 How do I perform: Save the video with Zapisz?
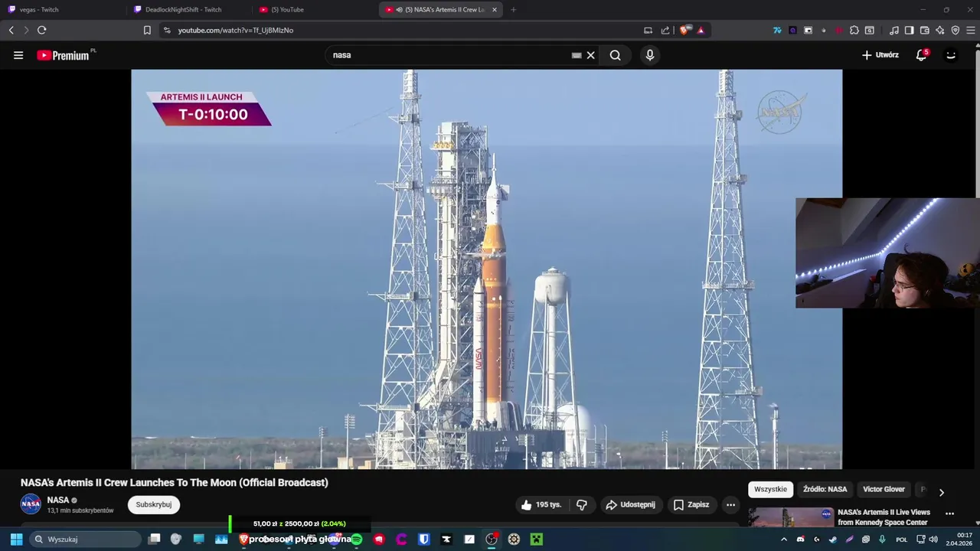pyautogui.click(x=691, y=505)
